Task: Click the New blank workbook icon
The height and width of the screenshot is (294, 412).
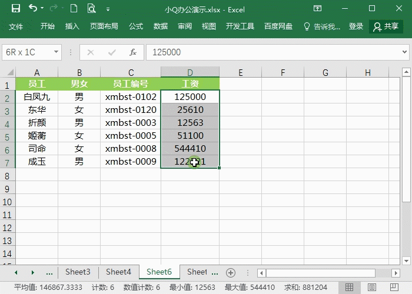Action: pyautogui.click(x=74, y=9)
